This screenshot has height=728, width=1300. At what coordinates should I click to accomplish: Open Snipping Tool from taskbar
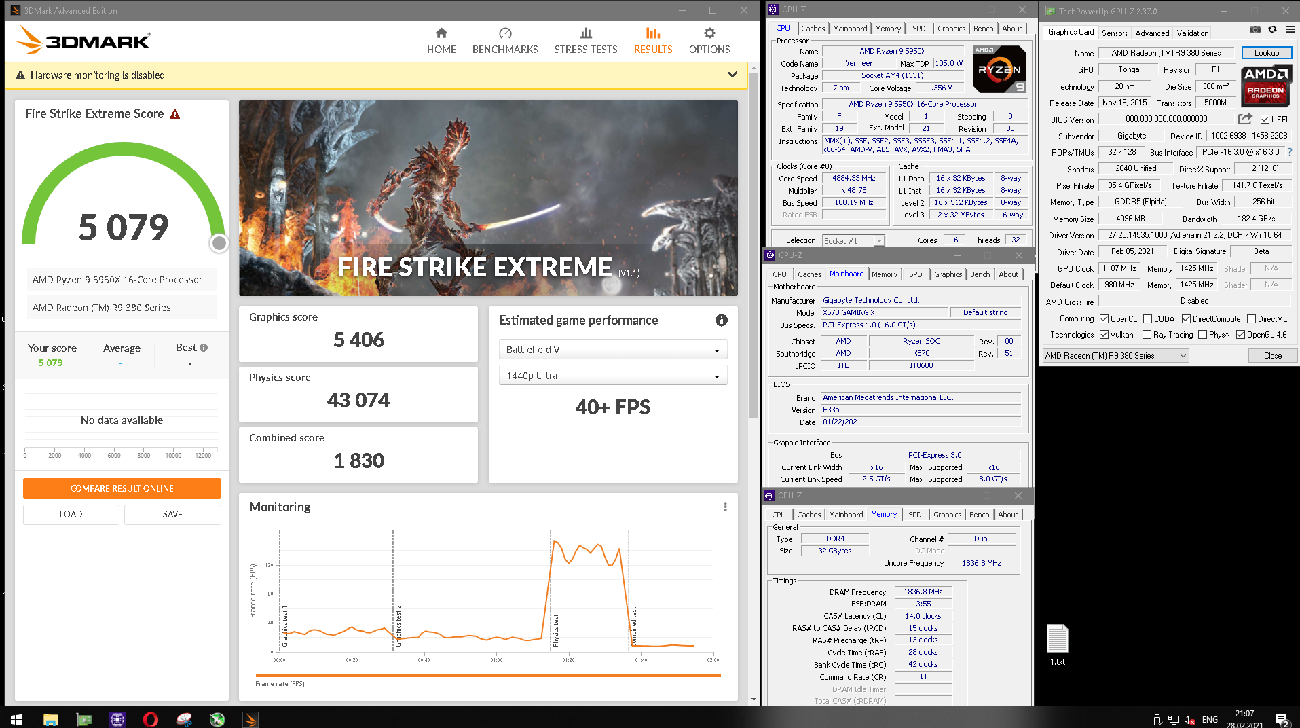tap(184, 719)
